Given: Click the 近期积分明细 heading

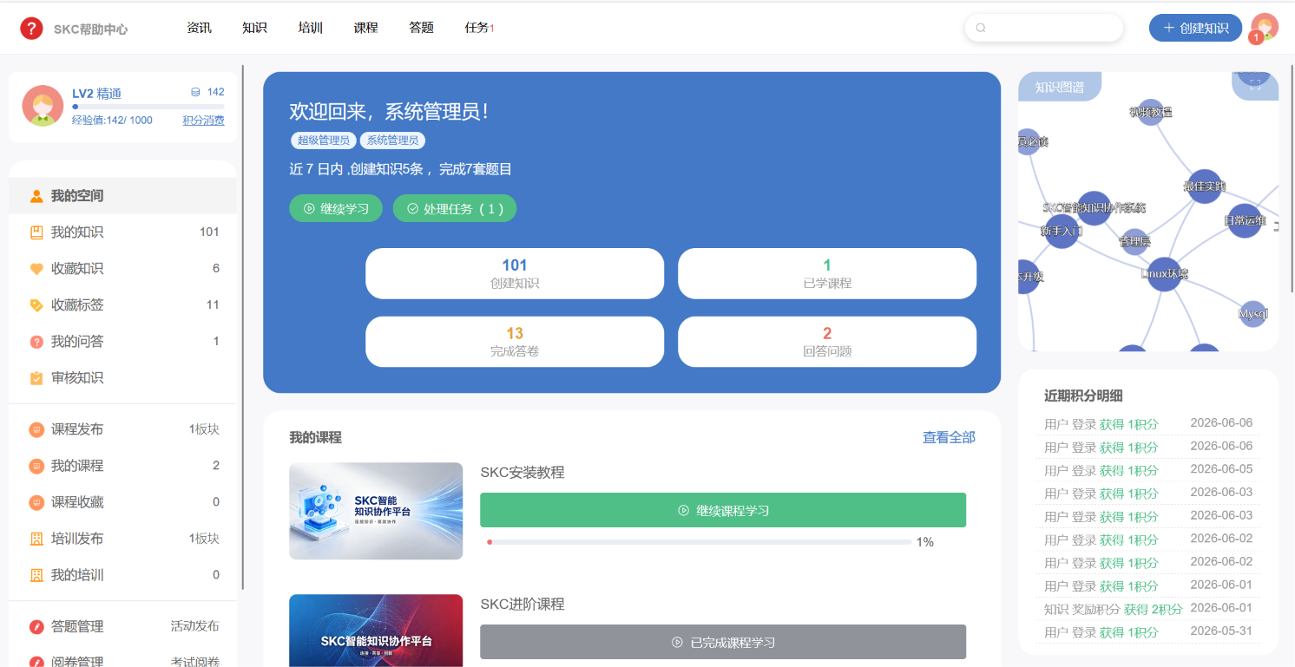Looking at the screenshot, I should coord(1083,396).
